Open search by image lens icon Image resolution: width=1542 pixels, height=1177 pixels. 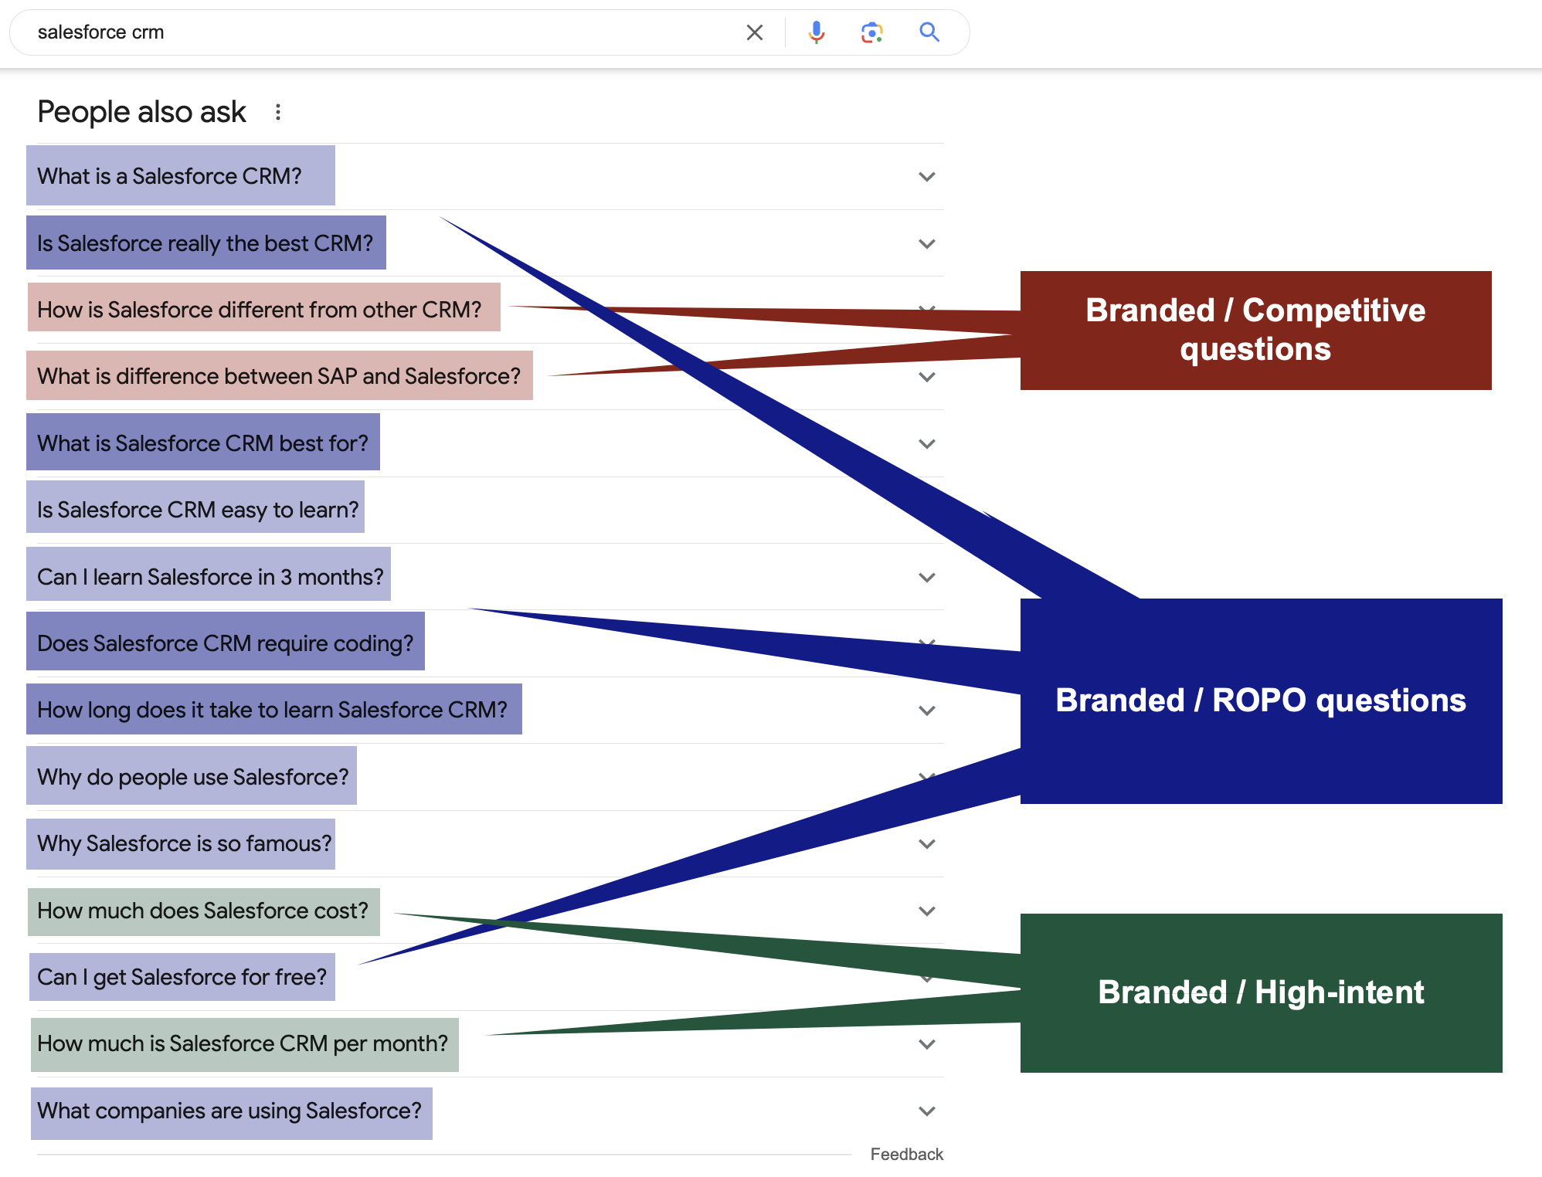pyautogui.click(x=871, y=32)
